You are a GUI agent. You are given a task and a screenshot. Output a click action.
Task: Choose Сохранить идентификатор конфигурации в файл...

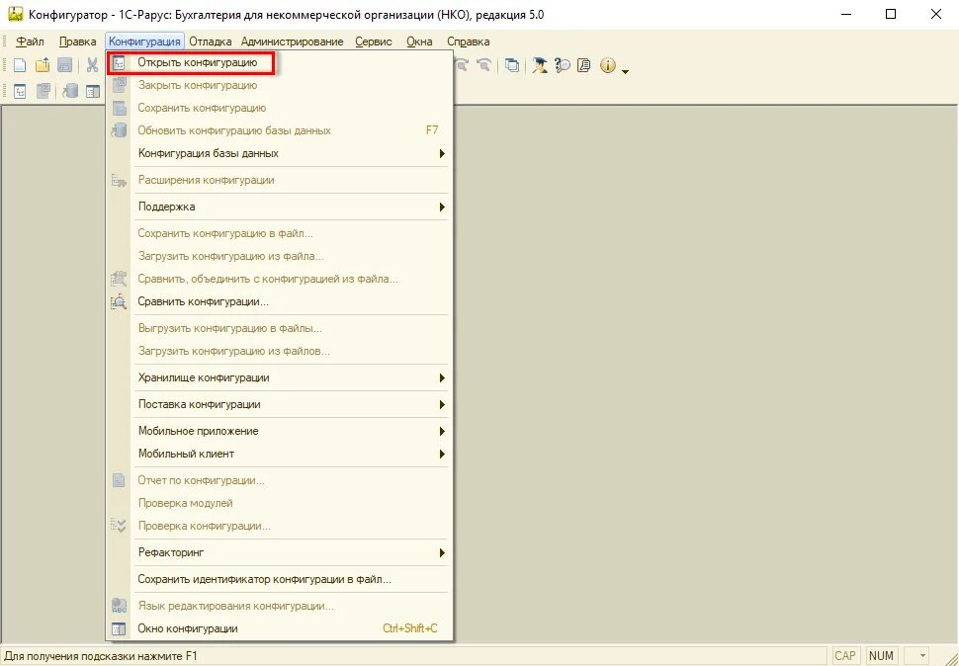coord(280,579)
